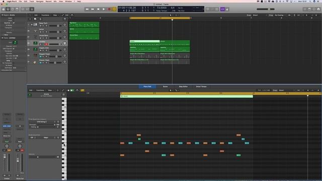Toggle the Inspector button in control bar

coord(8,9)
